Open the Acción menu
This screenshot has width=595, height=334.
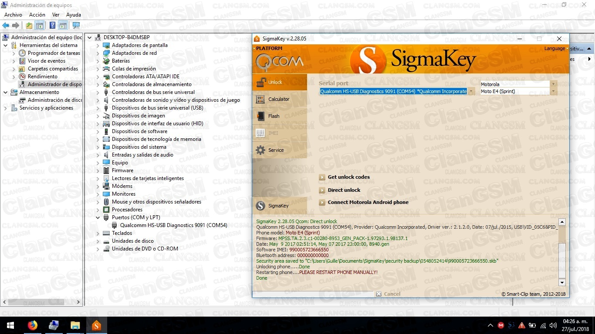click(37, 15)
